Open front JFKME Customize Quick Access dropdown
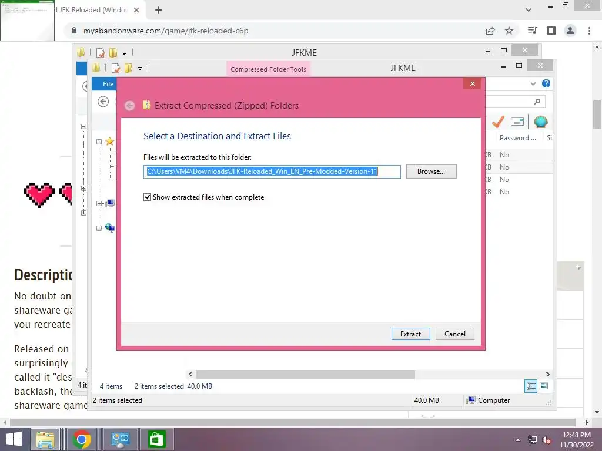The width and height of the screenshot is (602, 451). pos(140,69)
